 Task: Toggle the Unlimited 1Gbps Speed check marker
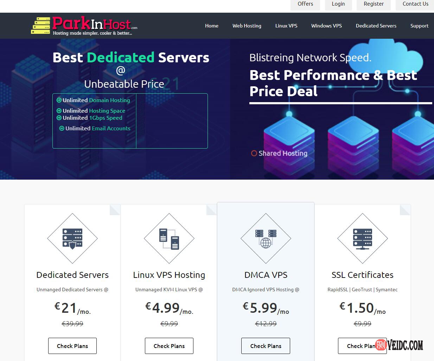pos(59,118)
